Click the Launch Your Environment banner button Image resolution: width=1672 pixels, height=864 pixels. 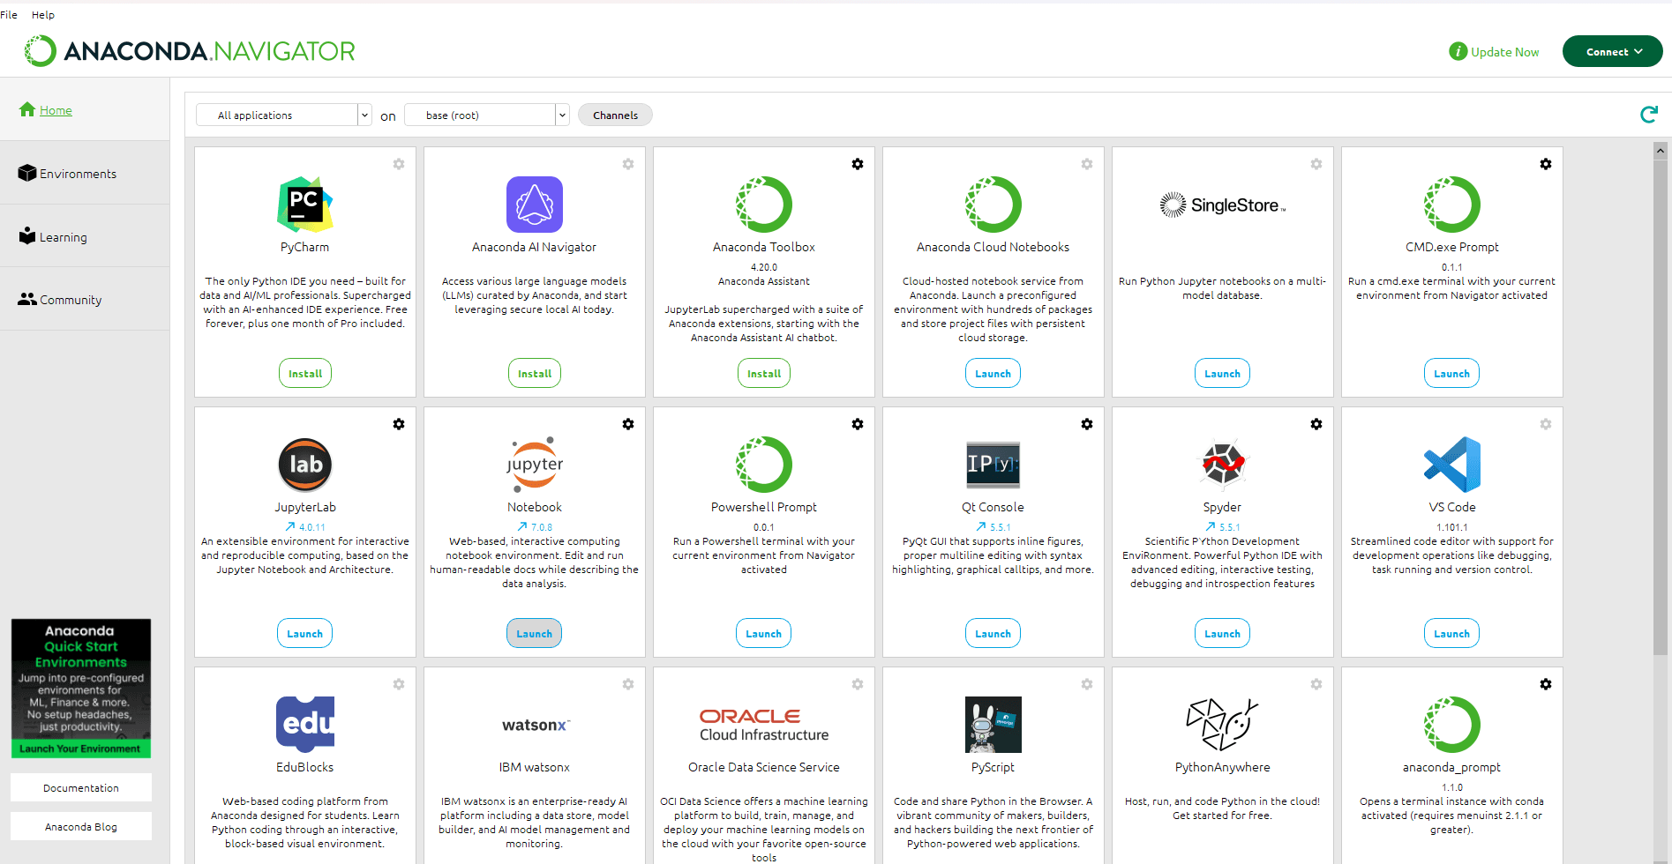80,749
